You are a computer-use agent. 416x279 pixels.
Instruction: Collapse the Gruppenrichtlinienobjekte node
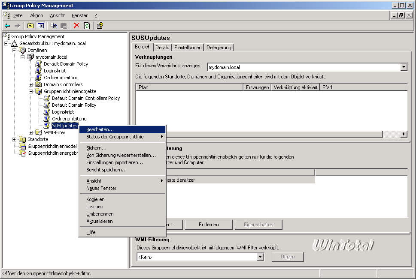point(31,92)
